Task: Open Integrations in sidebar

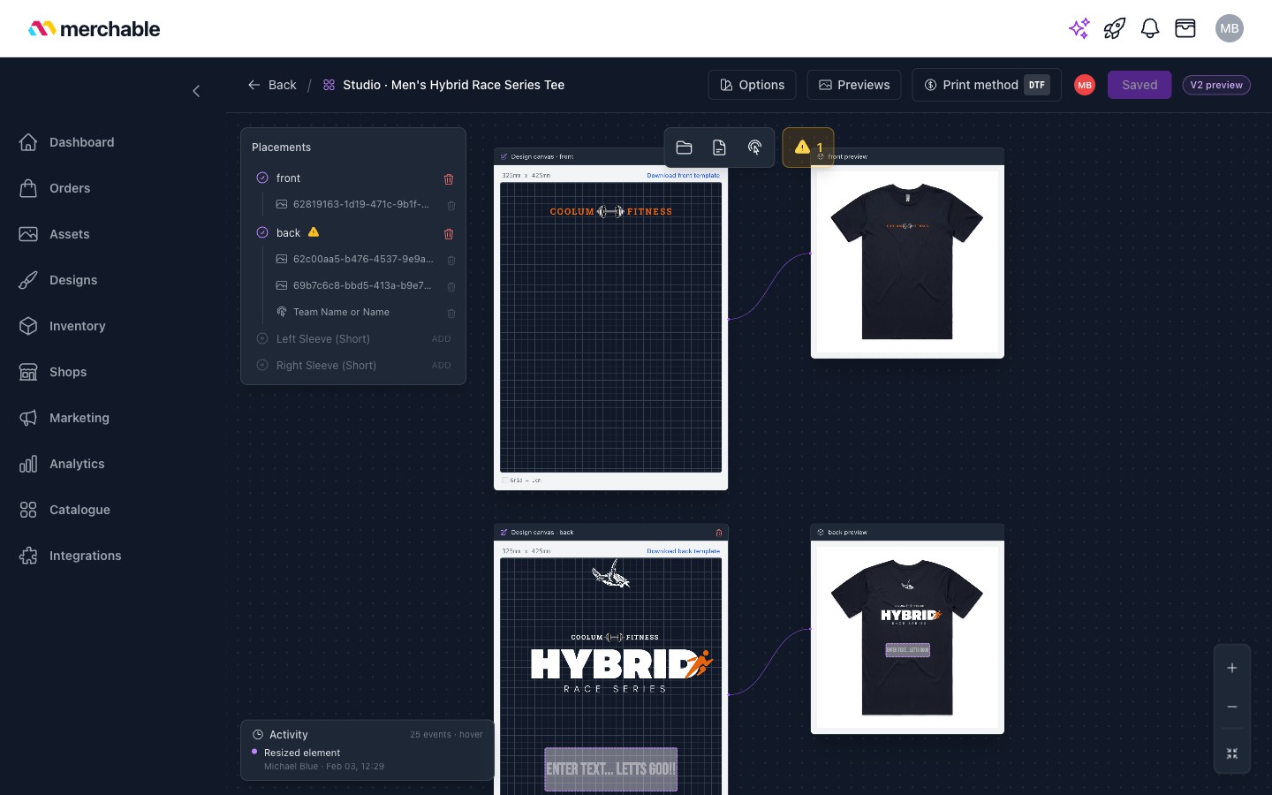Action: click(71, 556)
